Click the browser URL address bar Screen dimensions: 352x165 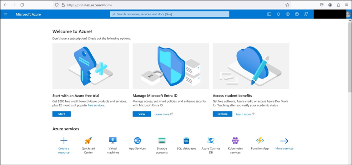click(172, 5)
